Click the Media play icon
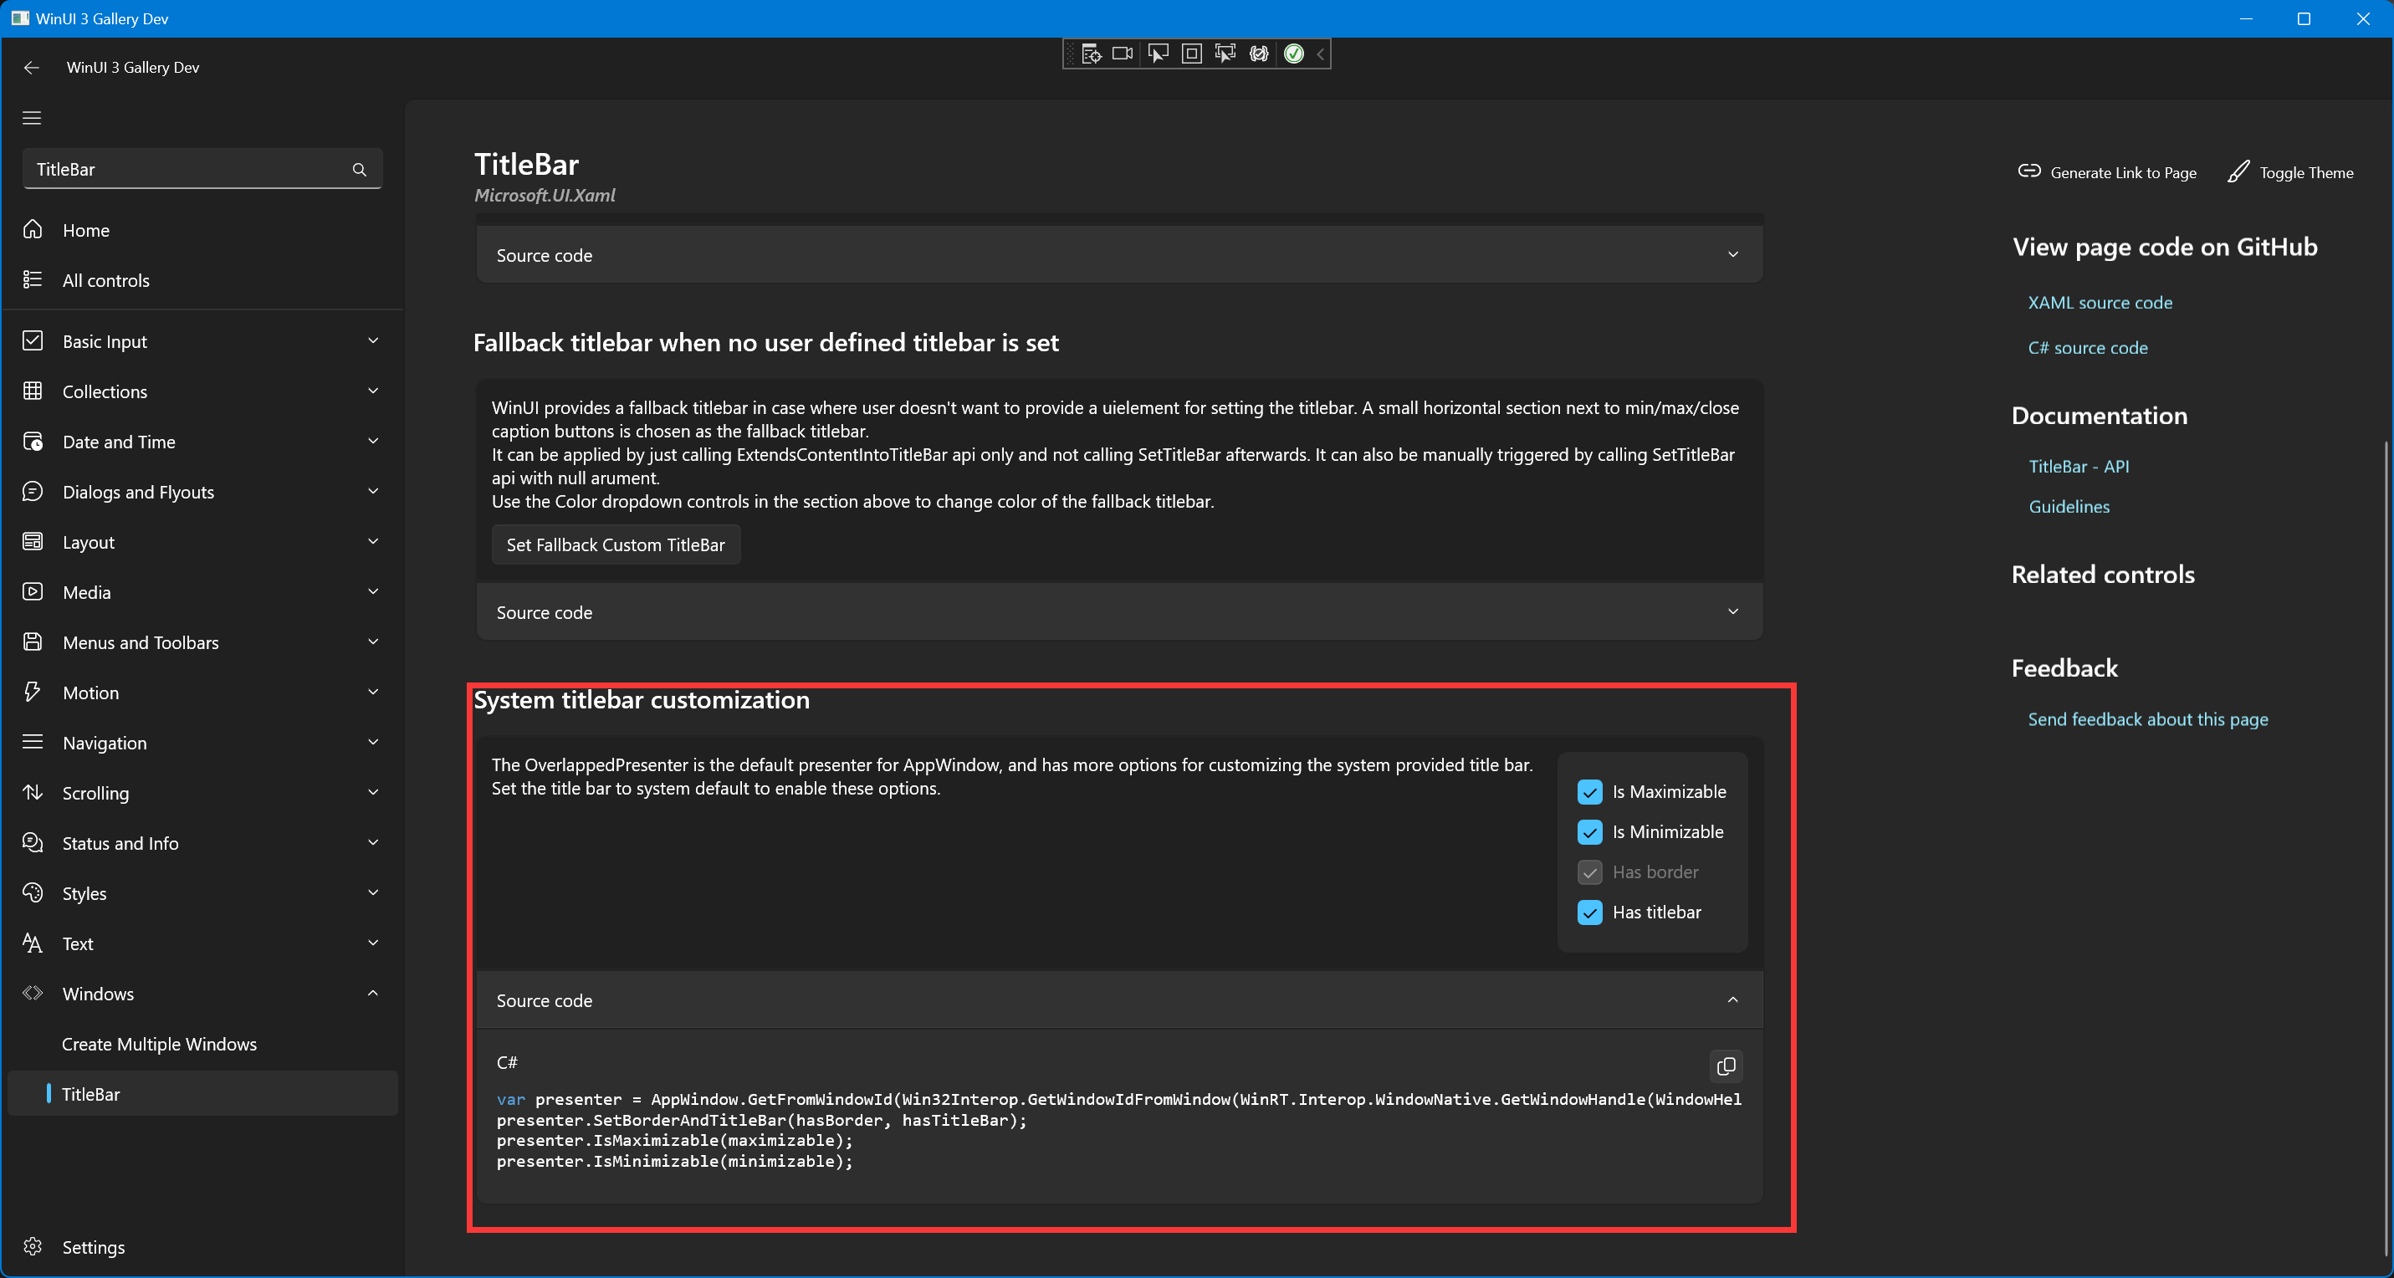2394x1278 pixels. (33, 592)
